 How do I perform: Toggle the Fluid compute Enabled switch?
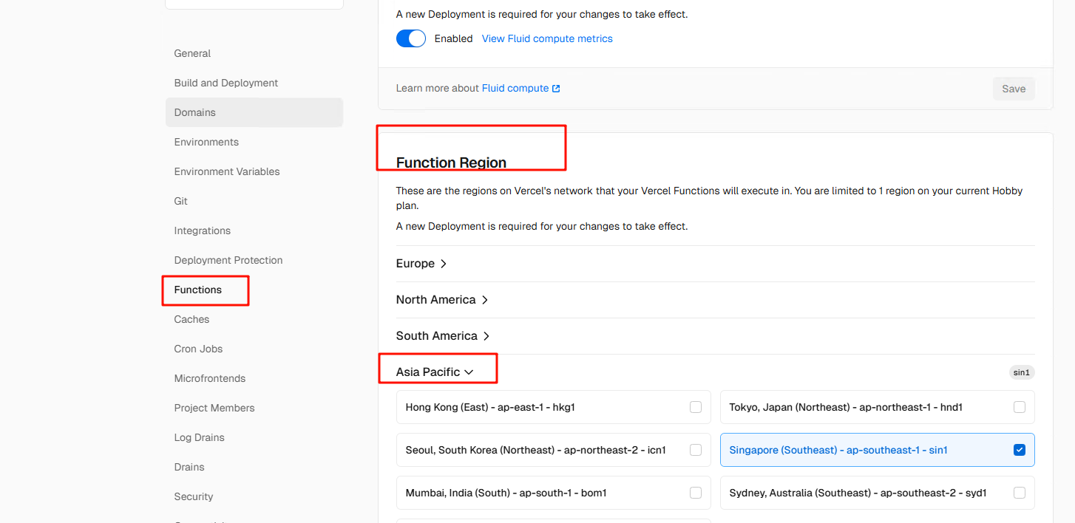(411, 38)
